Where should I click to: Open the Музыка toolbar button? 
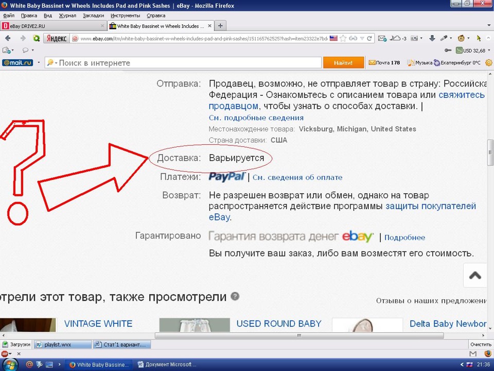coord(420,63)
